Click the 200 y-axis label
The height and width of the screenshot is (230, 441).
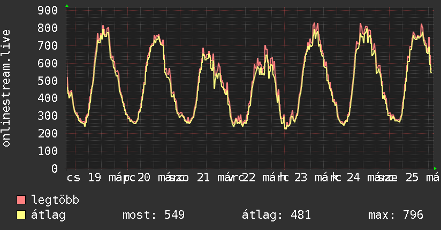(x=48, y=133)
